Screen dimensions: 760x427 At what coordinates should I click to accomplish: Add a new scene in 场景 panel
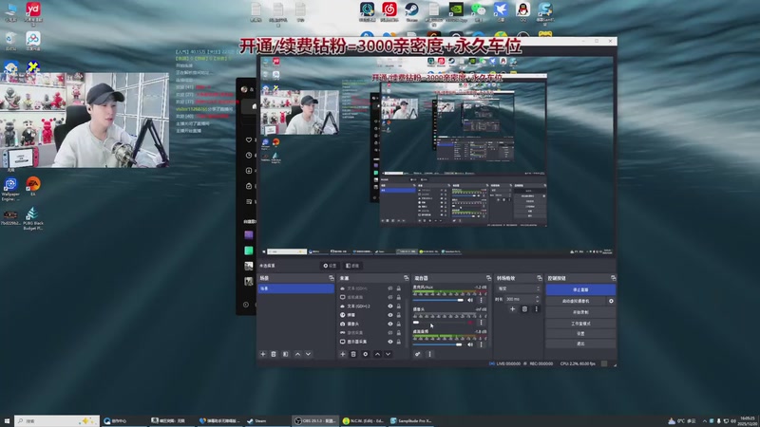point(263,354)
